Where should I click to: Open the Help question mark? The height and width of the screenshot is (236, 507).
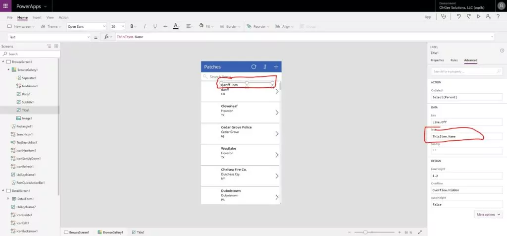pos(498,17)
